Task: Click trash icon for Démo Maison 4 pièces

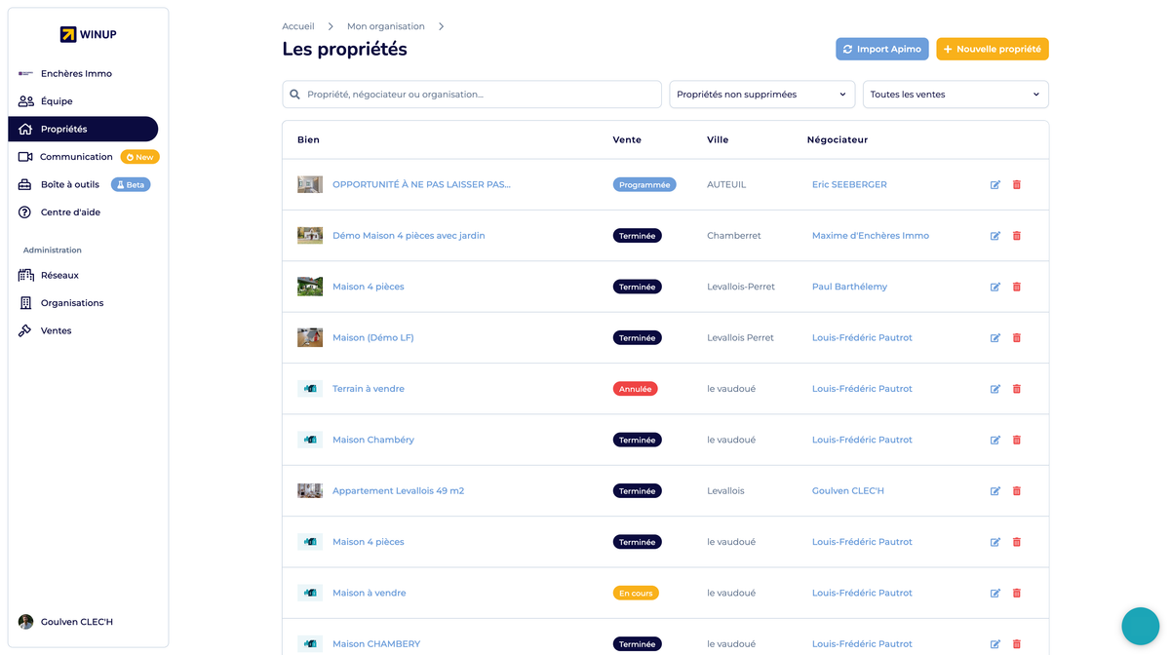Action: pos(1016,236)
